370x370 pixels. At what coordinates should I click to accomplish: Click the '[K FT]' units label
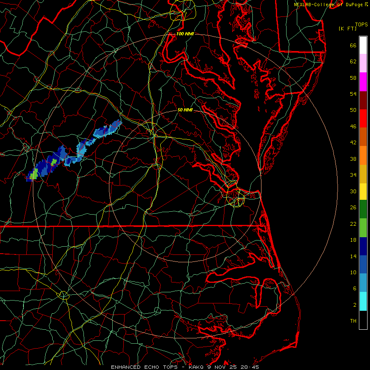(347, 28)
